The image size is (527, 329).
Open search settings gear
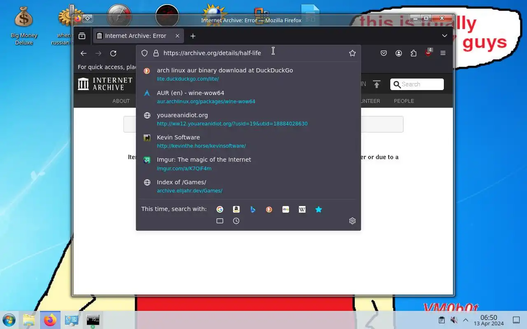pyautogui.click(x=352, y=221)
